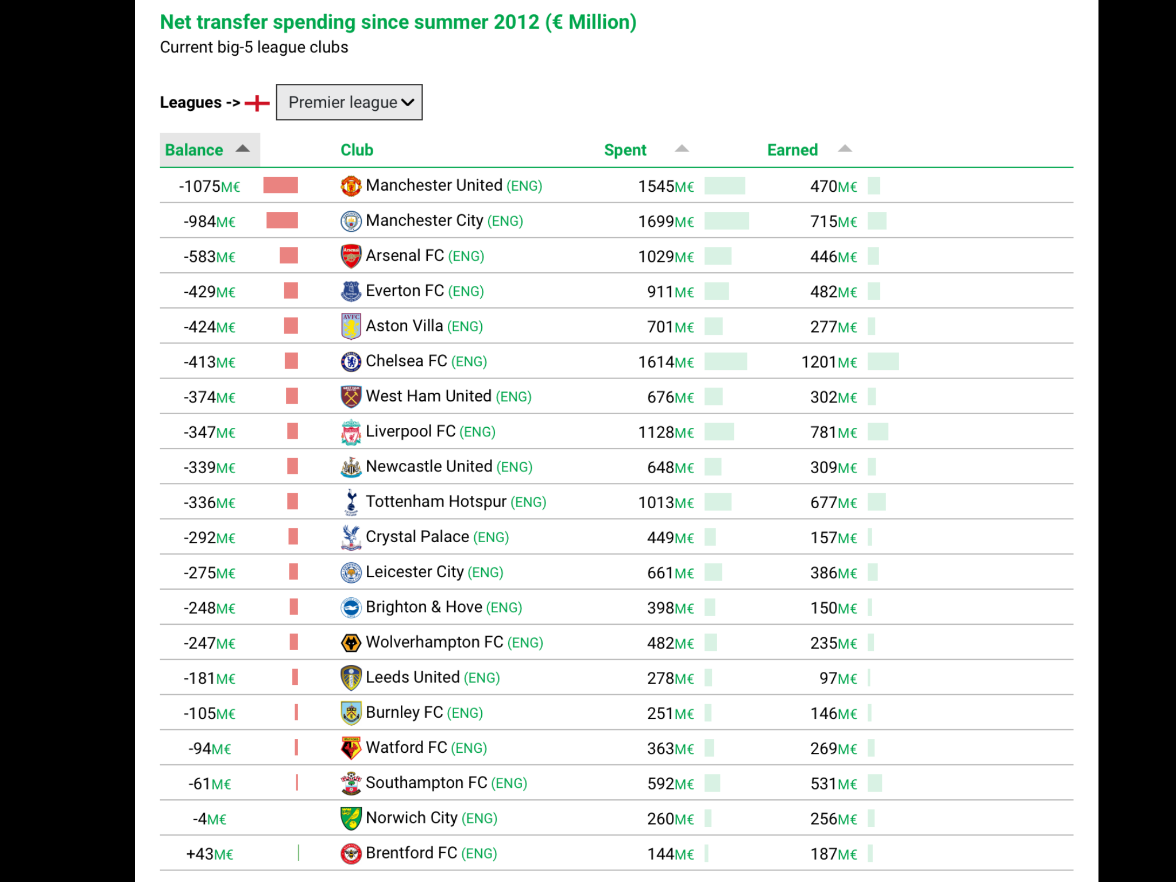Click the Club column header
Image resolution: width=1176 pixels, height=882 pixels.
click(x=357, y=150)
